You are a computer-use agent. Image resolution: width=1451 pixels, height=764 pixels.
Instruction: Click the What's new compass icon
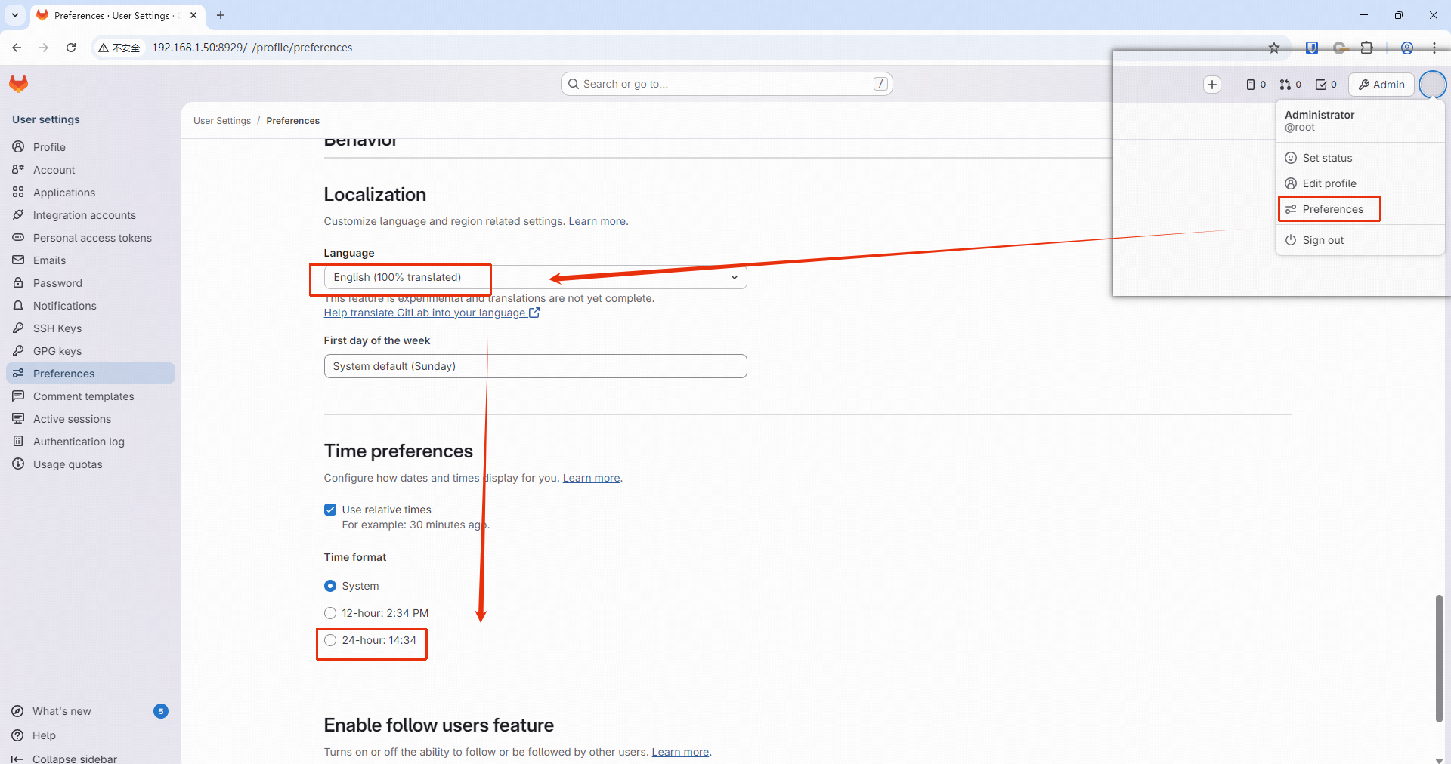click(x=17, y=711)
